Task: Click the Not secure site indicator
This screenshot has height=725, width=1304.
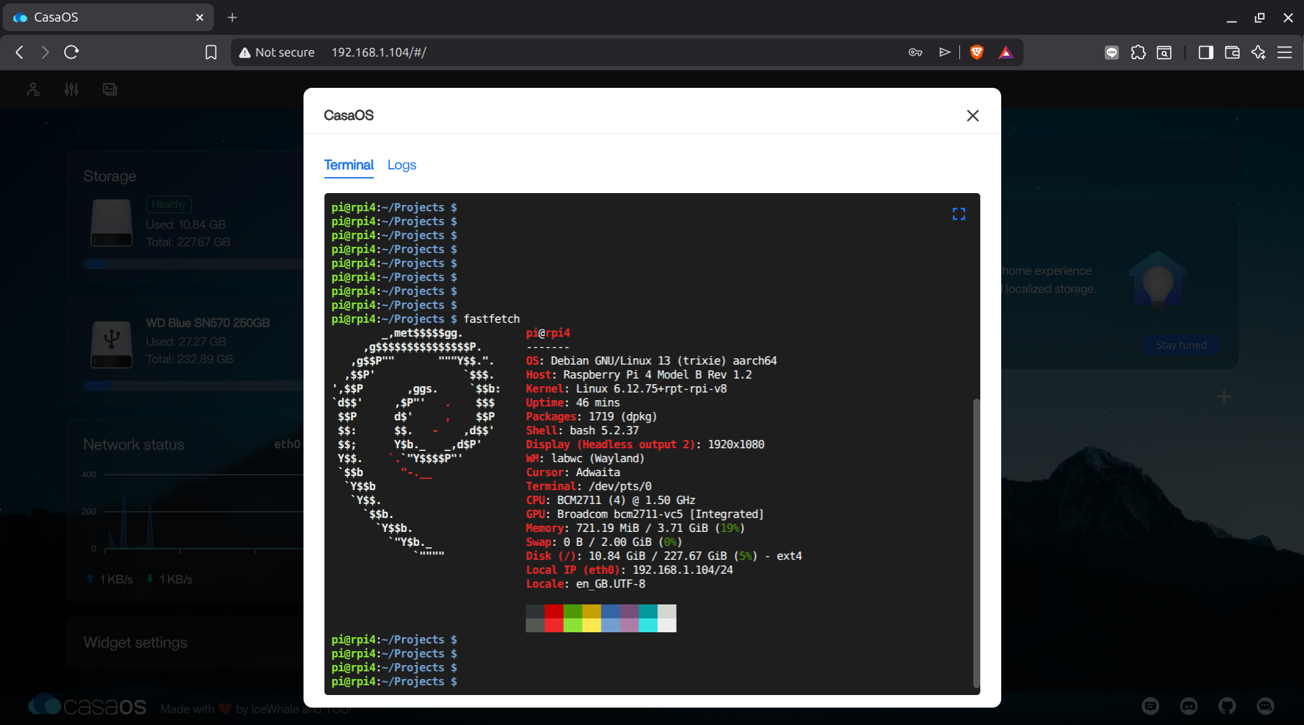Action: [x=277, y=52]
